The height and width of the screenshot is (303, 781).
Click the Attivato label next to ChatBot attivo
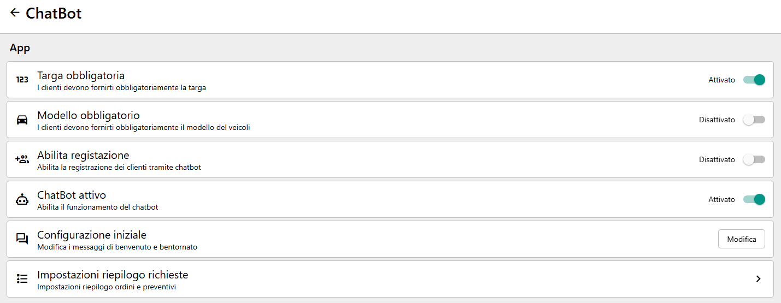coord(721,200)
